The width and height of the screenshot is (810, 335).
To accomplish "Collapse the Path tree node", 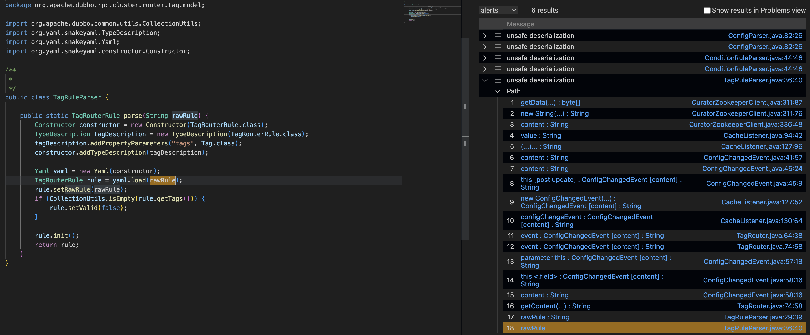I will click(x=497, y=91).
